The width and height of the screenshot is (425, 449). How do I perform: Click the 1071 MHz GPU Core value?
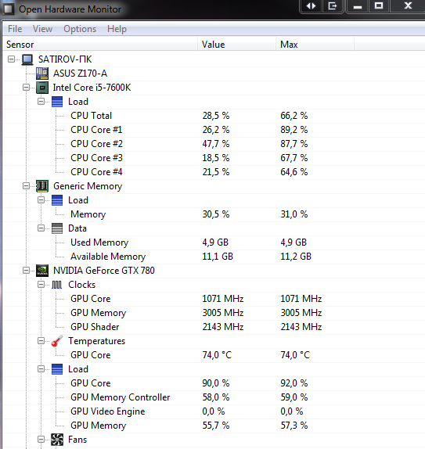tap(223, 299)
